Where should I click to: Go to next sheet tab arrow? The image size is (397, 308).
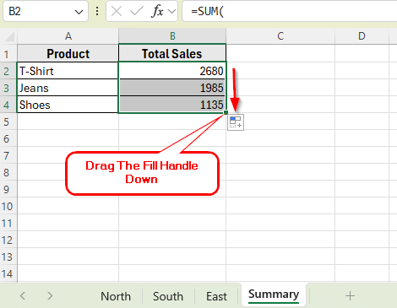(50, 296)
